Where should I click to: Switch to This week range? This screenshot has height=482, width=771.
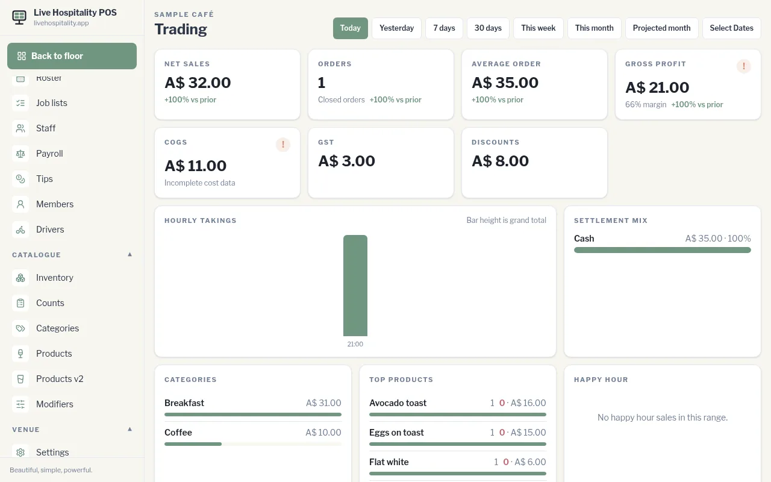(538, 28)
